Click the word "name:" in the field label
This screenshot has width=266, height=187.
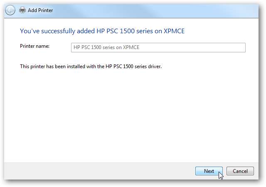(x=43, y=46)
